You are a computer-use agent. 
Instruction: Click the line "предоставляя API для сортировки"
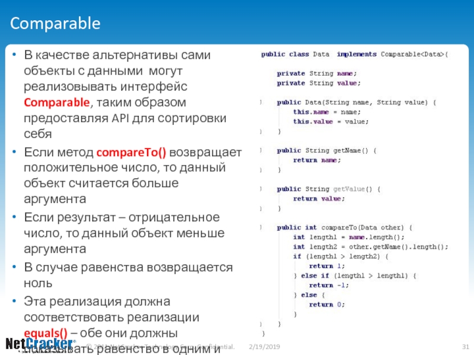coord(125,118)
